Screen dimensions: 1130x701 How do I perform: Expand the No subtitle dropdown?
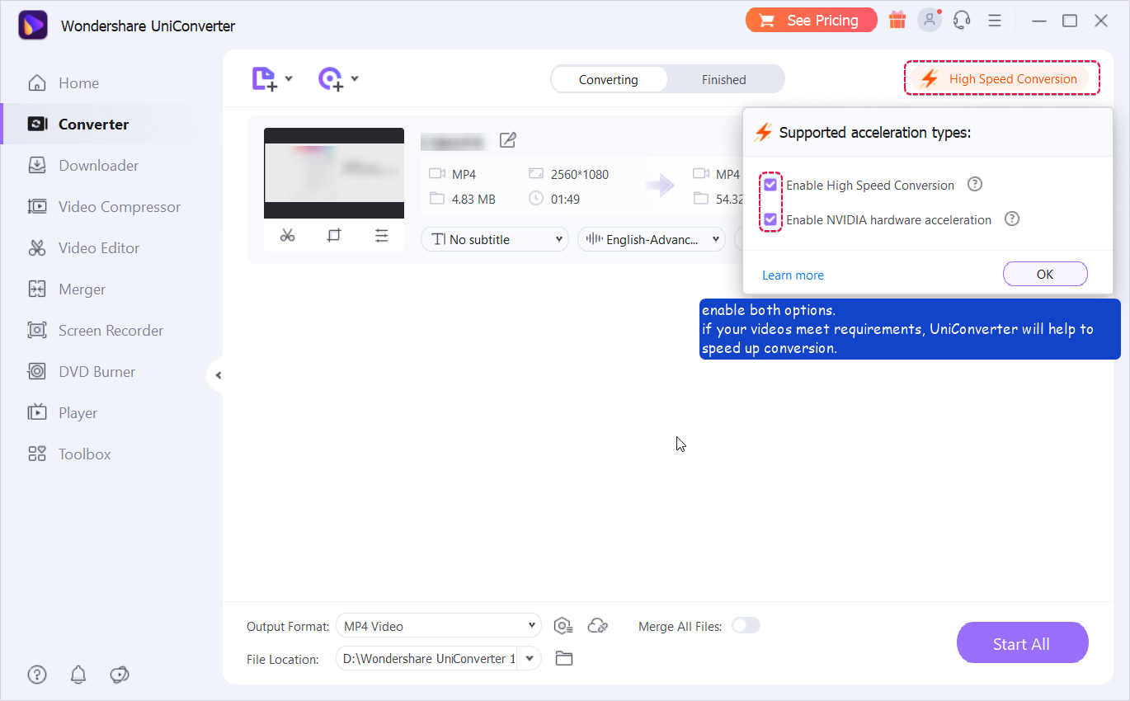(494, 239)
